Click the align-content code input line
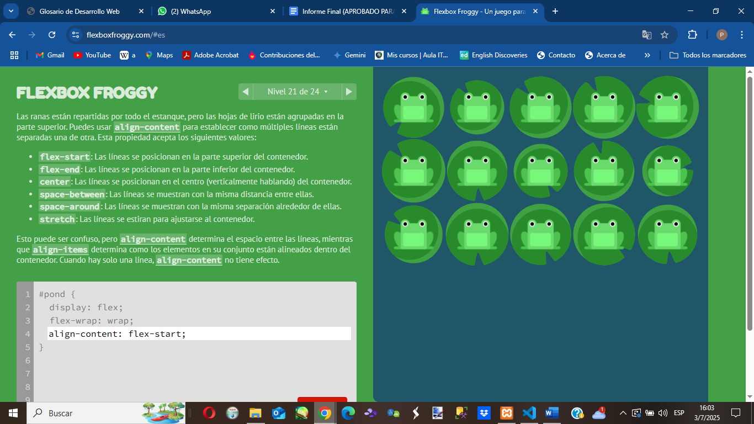Viewport: 754px width, 424px height. tap(199, 333)
